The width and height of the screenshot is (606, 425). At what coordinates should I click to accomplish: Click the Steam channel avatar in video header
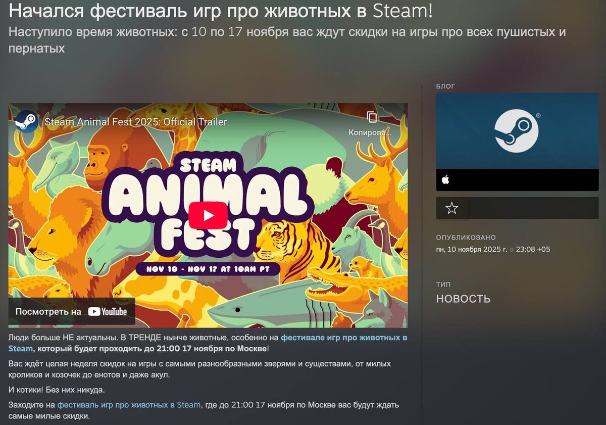tap(27, 122)
